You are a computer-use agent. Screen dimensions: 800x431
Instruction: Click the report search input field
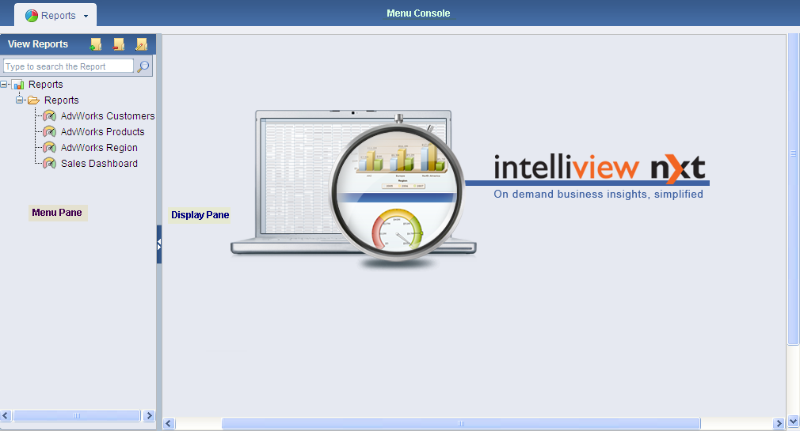68,66
